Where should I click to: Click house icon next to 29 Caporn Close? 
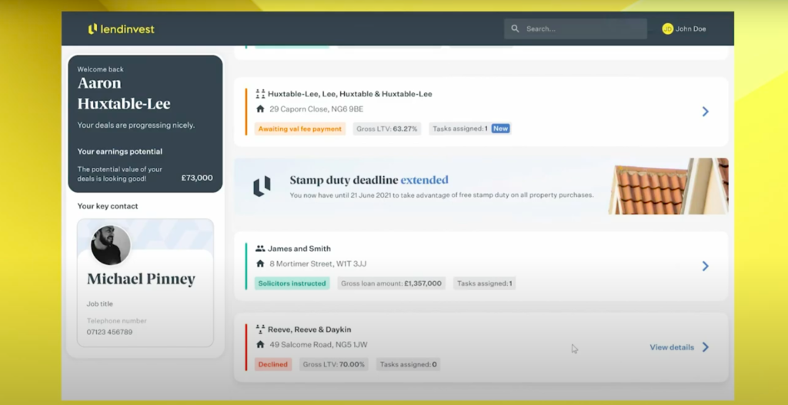pyautogui.click(x=260, y=109)
